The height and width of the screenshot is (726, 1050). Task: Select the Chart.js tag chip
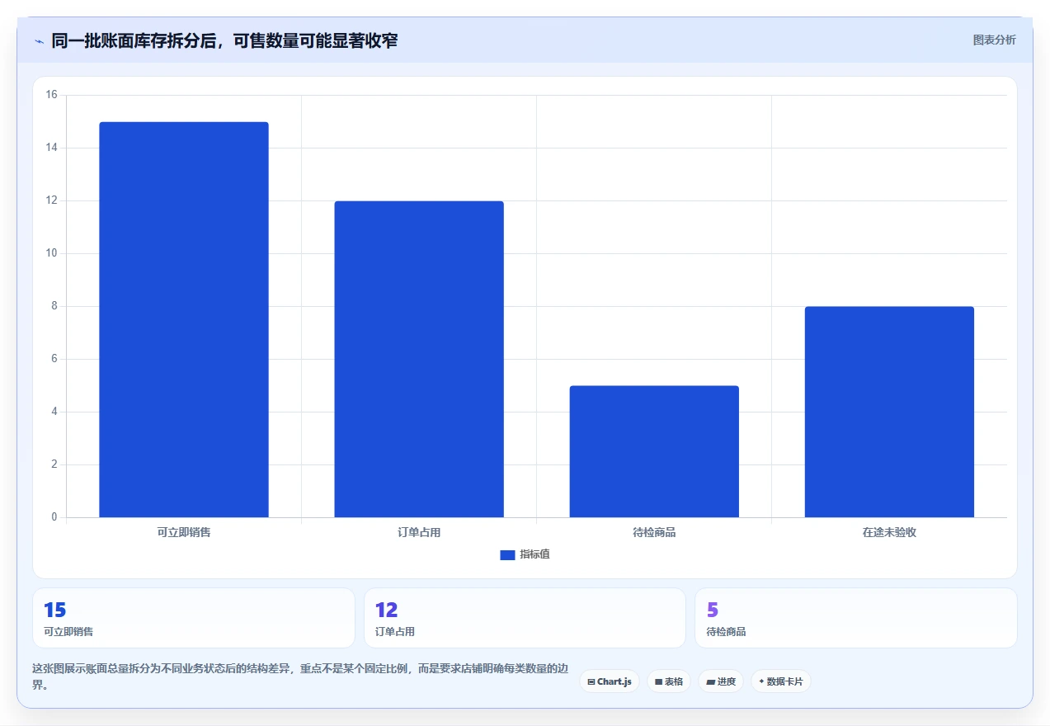click(x=610, y=681)
